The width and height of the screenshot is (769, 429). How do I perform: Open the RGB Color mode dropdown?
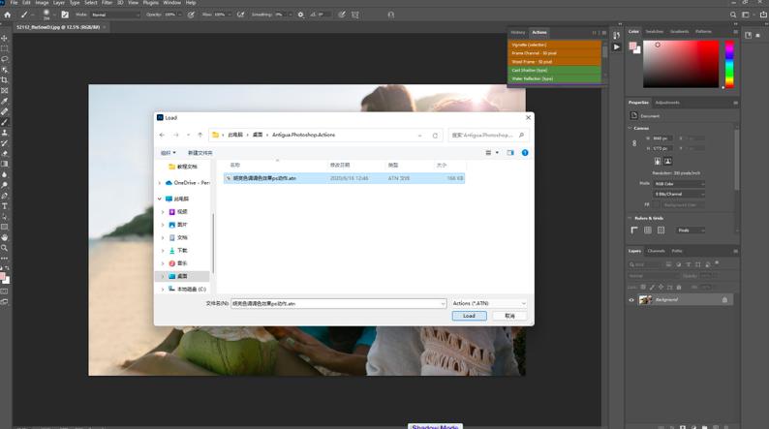tap(677, 183)
